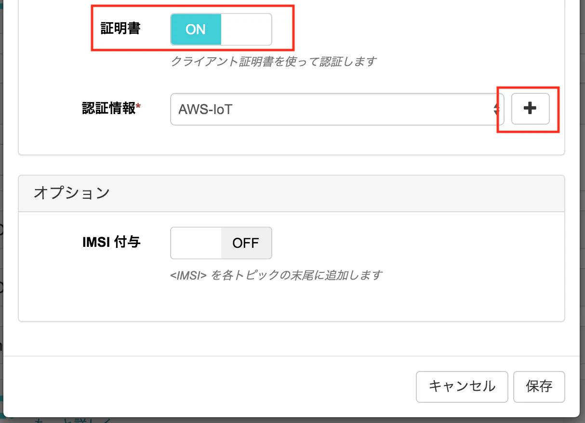Click the IMSI 付与 label
The height and width of the screenshot is (423, 585).
[x=111, y=242]
